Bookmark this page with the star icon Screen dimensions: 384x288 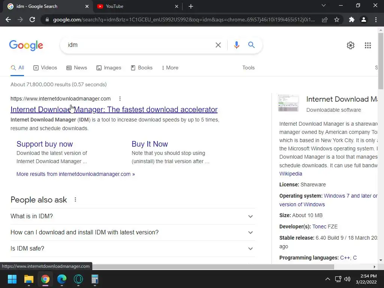337,19
